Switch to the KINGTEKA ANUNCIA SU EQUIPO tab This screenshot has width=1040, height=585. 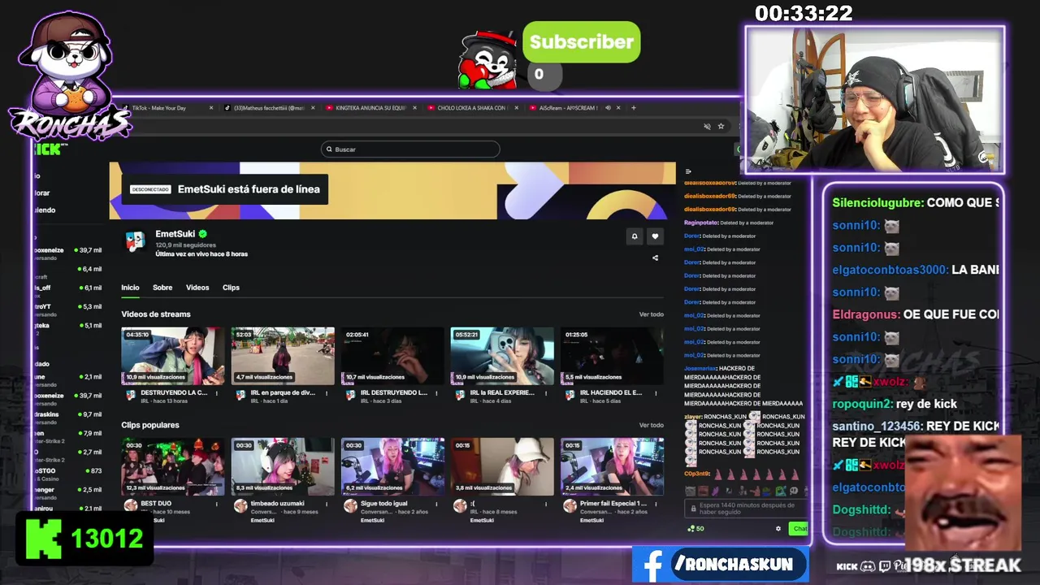[x=370, y=108]
